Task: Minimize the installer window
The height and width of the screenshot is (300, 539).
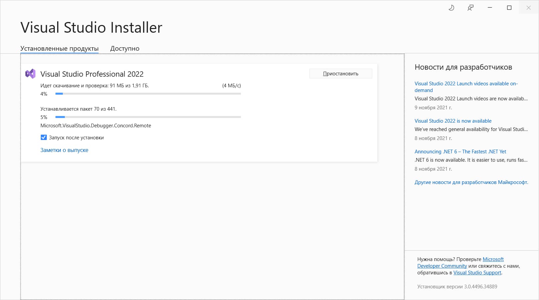Action: point(490,8)
